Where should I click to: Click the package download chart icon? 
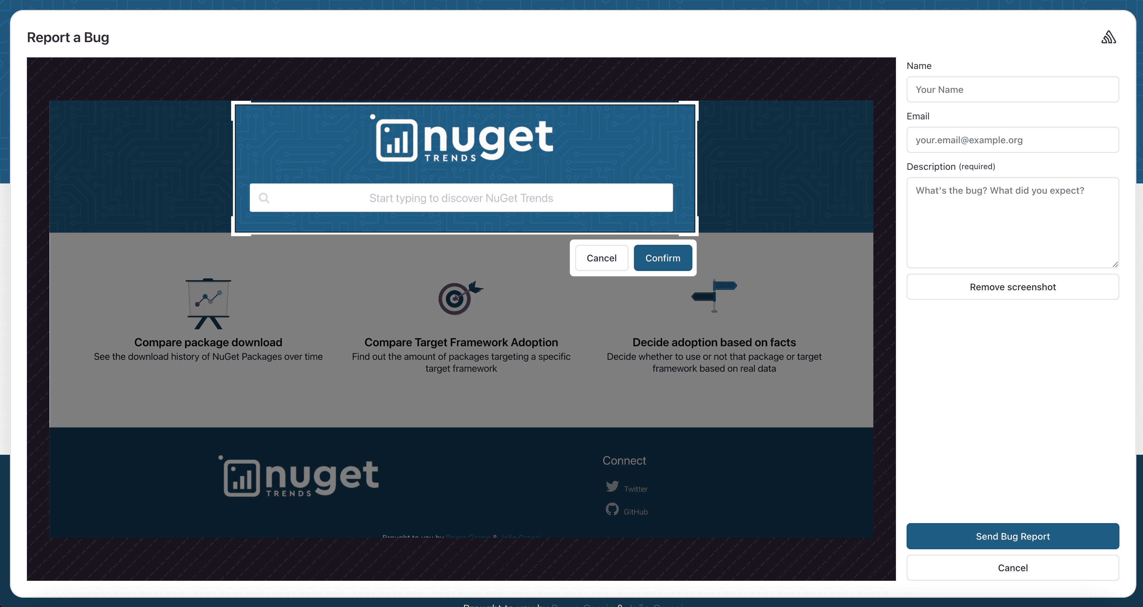tap(208, 302)
